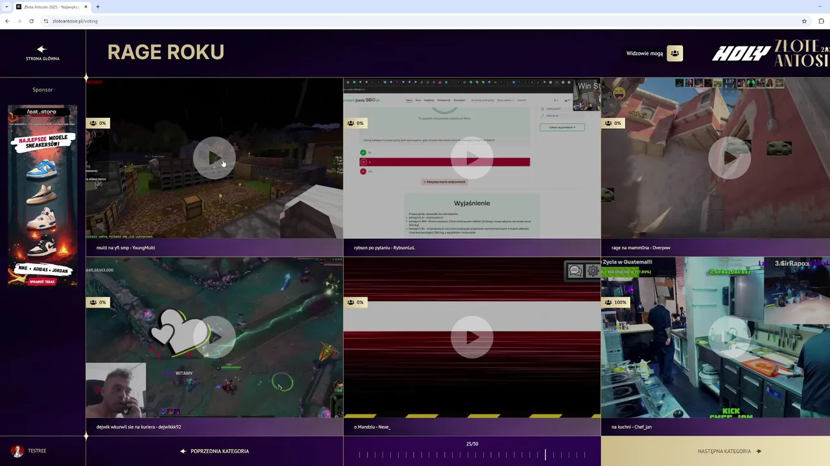
Task: Click the 'rybson po pytaniu - RybsonLoL' caption
Action: tap(385, 247)
